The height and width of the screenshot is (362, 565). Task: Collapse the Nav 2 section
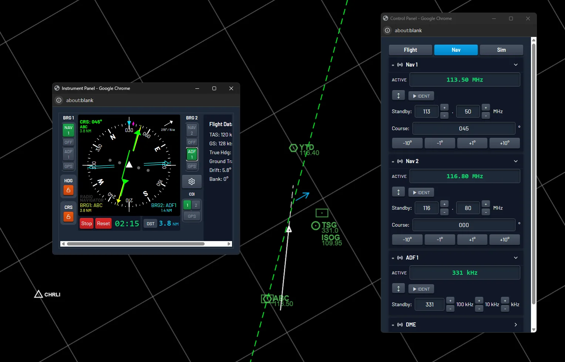(516, 161)
